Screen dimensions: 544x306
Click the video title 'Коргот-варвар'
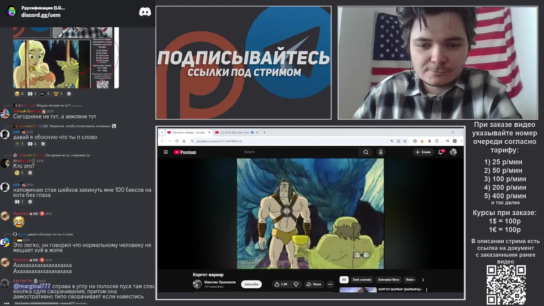coord(208,275)
